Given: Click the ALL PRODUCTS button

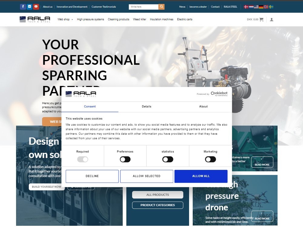Looking at the screenshot, I should 158,195.
